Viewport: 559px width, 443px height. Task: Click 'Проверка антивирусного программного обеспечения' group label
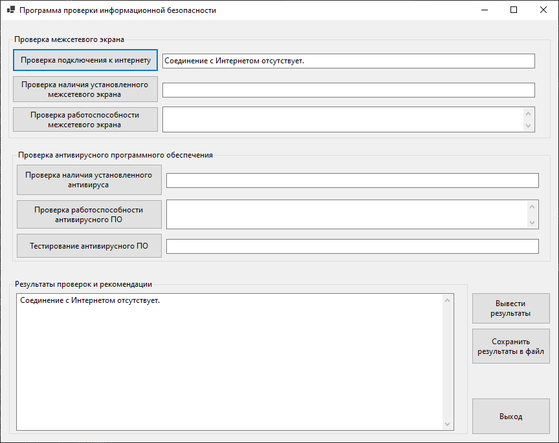click(116, 155)
